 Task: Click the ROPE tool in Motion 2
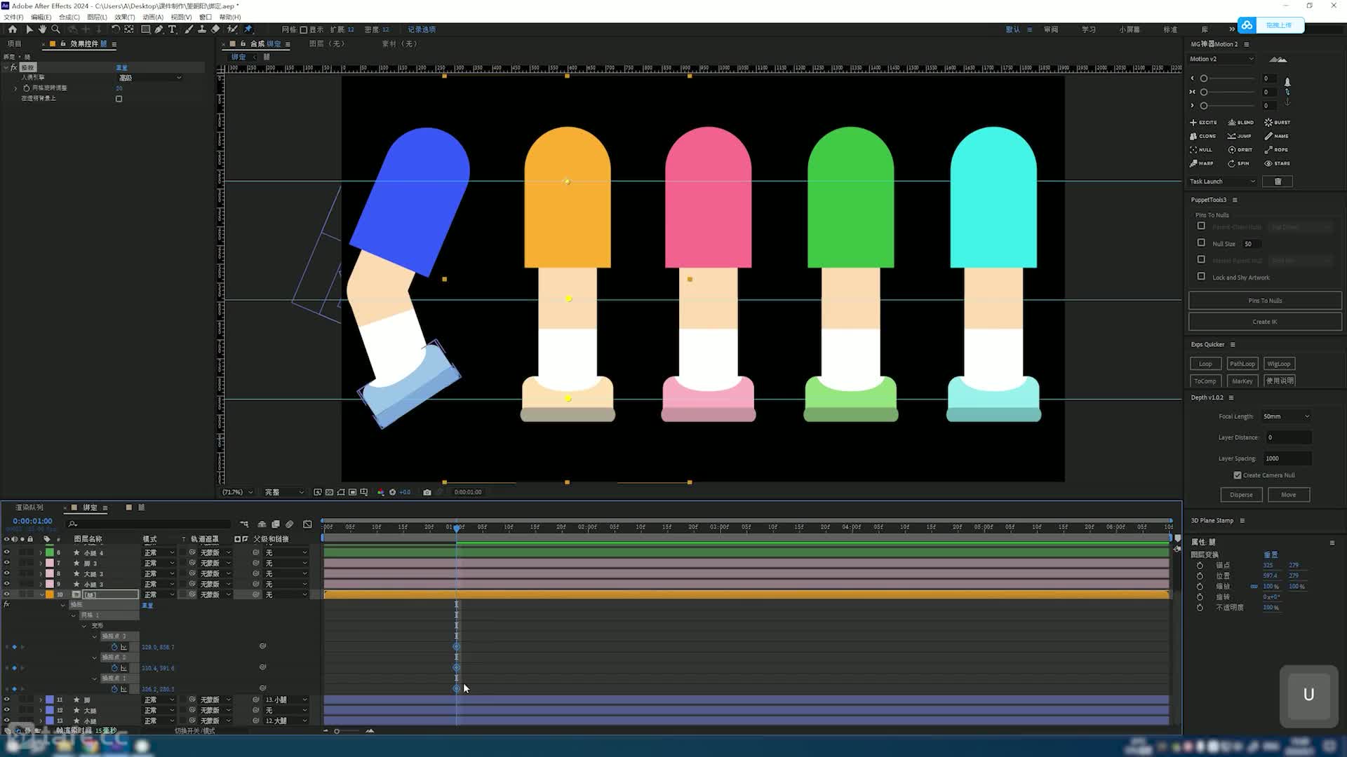coord(1276,150)
